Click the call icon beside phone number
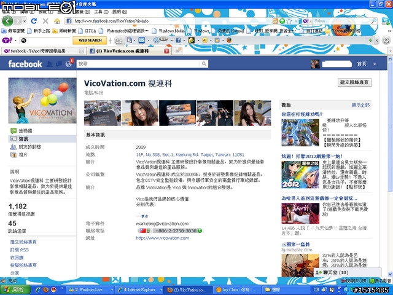The height and width of the screenshot is (295, 393). [200, 231]
